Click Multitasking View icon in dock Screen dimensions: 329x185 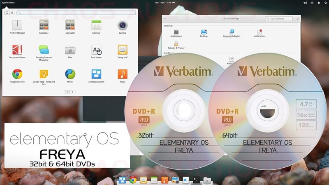(x=122, y=180)
